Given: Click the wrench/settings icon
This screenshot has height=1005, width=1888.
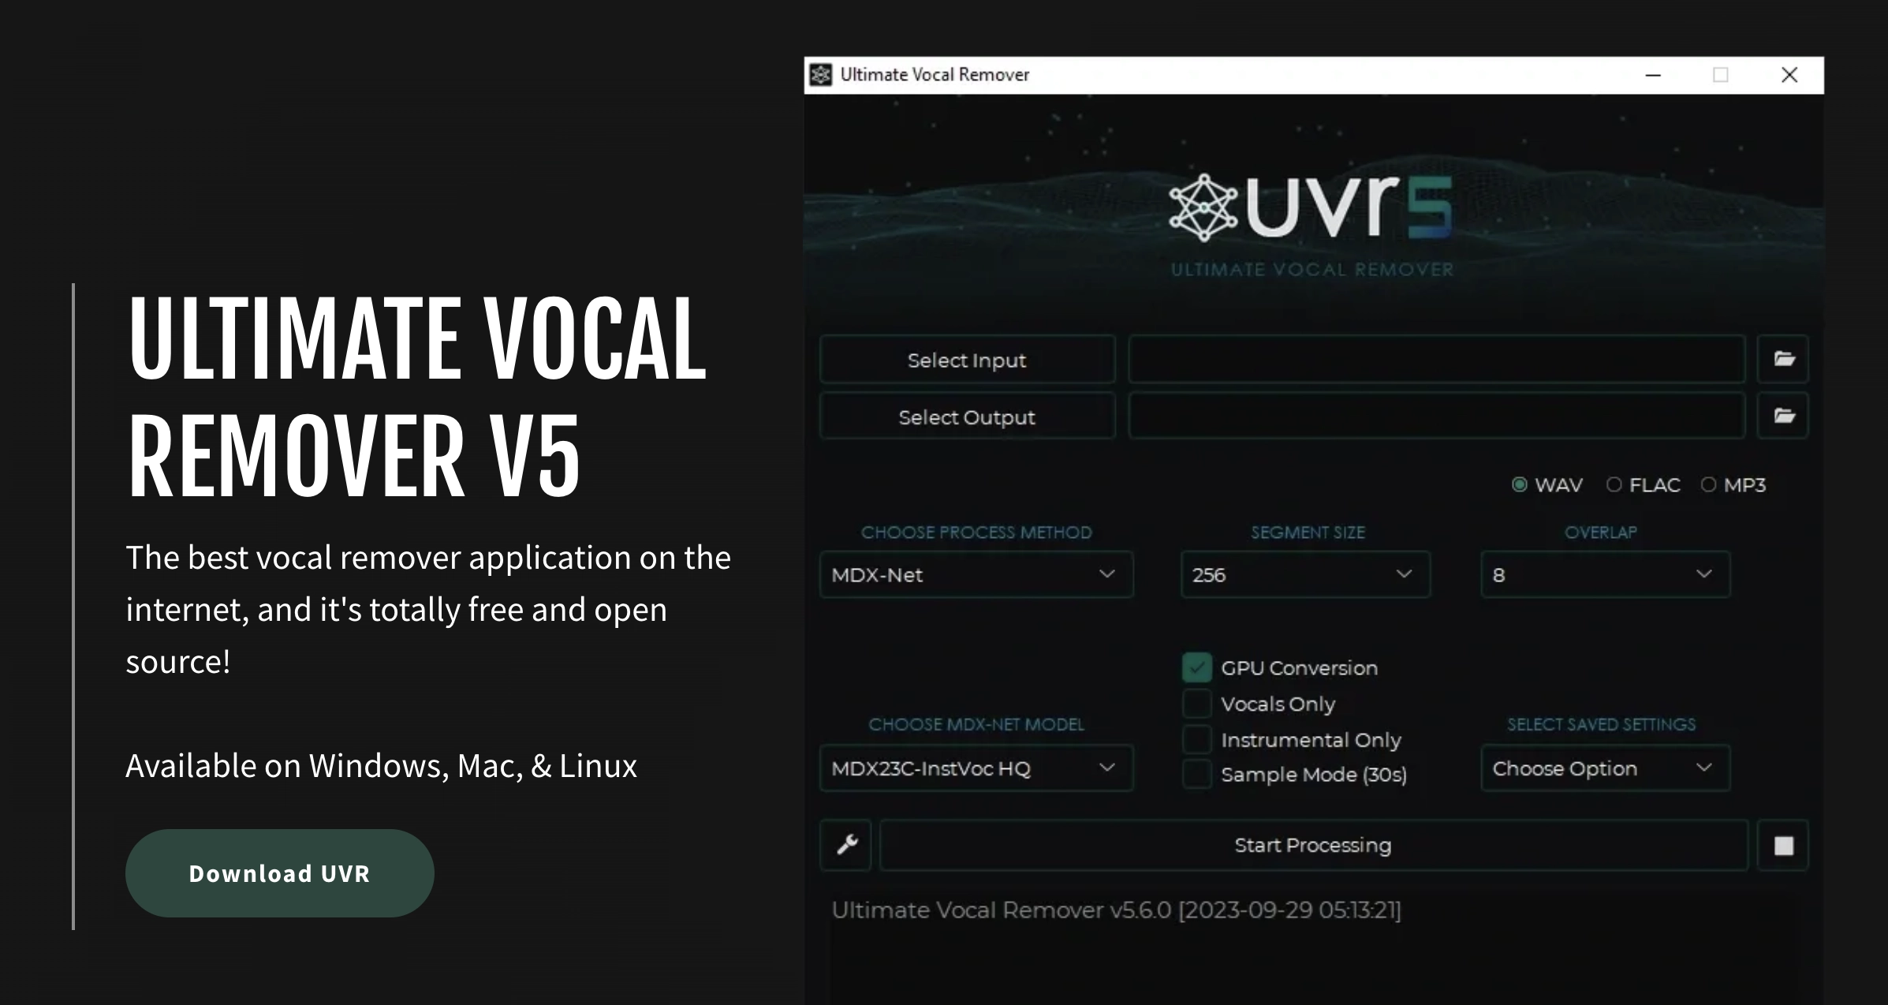Looking at the screenshot, I should point(847,845).
